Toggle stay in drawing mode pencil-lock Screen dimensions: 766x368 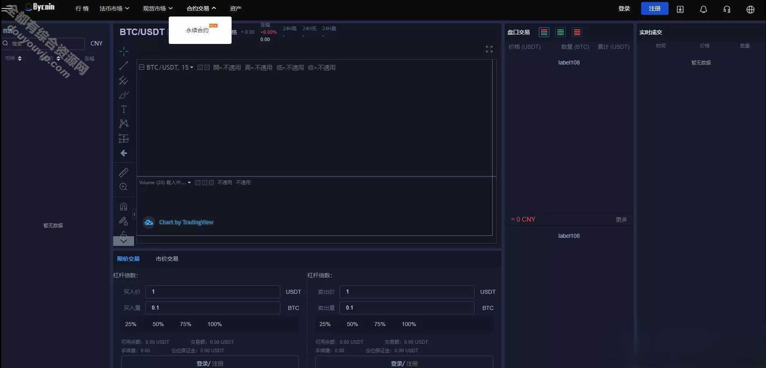click(x=124, y=221)
